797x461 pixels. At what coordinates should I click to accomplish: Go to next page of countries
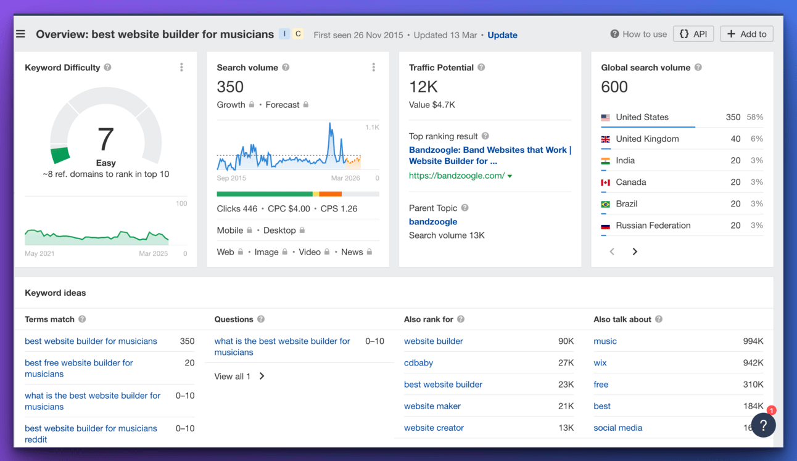(635, 251)
